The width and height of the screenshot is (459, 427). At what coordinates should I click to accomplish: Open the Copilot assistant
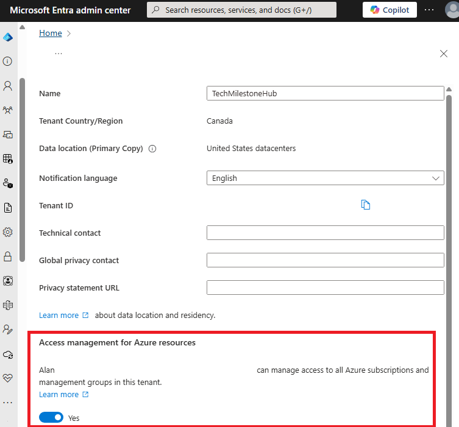coord(390,10)
